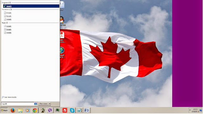
Task: Click the regedit search input field
Action: click(17, 104)
